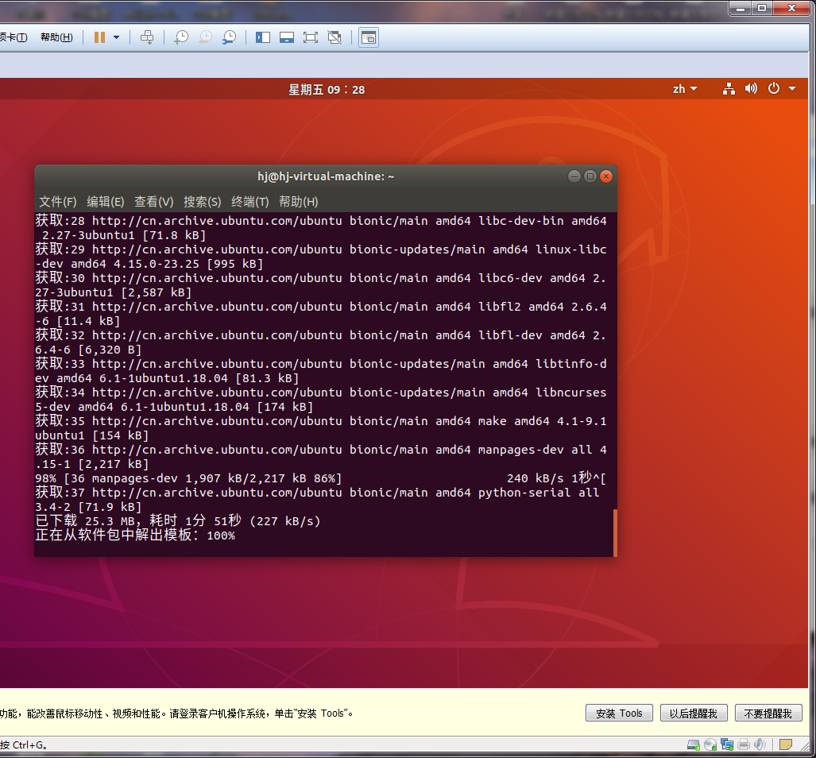Click the terminal title hj@hj-virtual-machine

click(326, 176)
